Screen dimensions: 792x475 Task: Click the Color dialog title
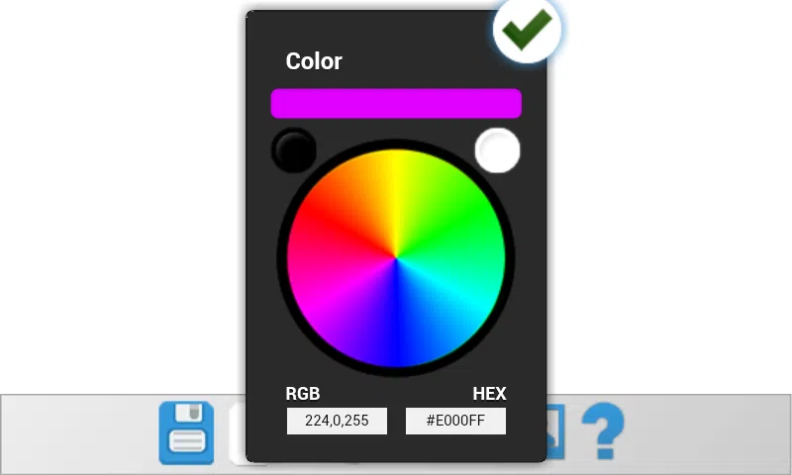click(314, 61)
